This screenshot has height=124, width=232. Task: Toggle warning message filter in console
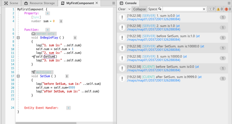[x=220, y=9]
